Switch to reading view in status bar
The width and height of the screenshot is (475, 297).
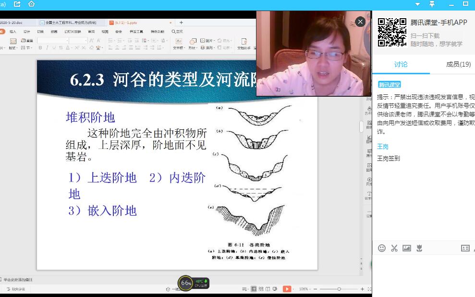[x=268, y=289]
